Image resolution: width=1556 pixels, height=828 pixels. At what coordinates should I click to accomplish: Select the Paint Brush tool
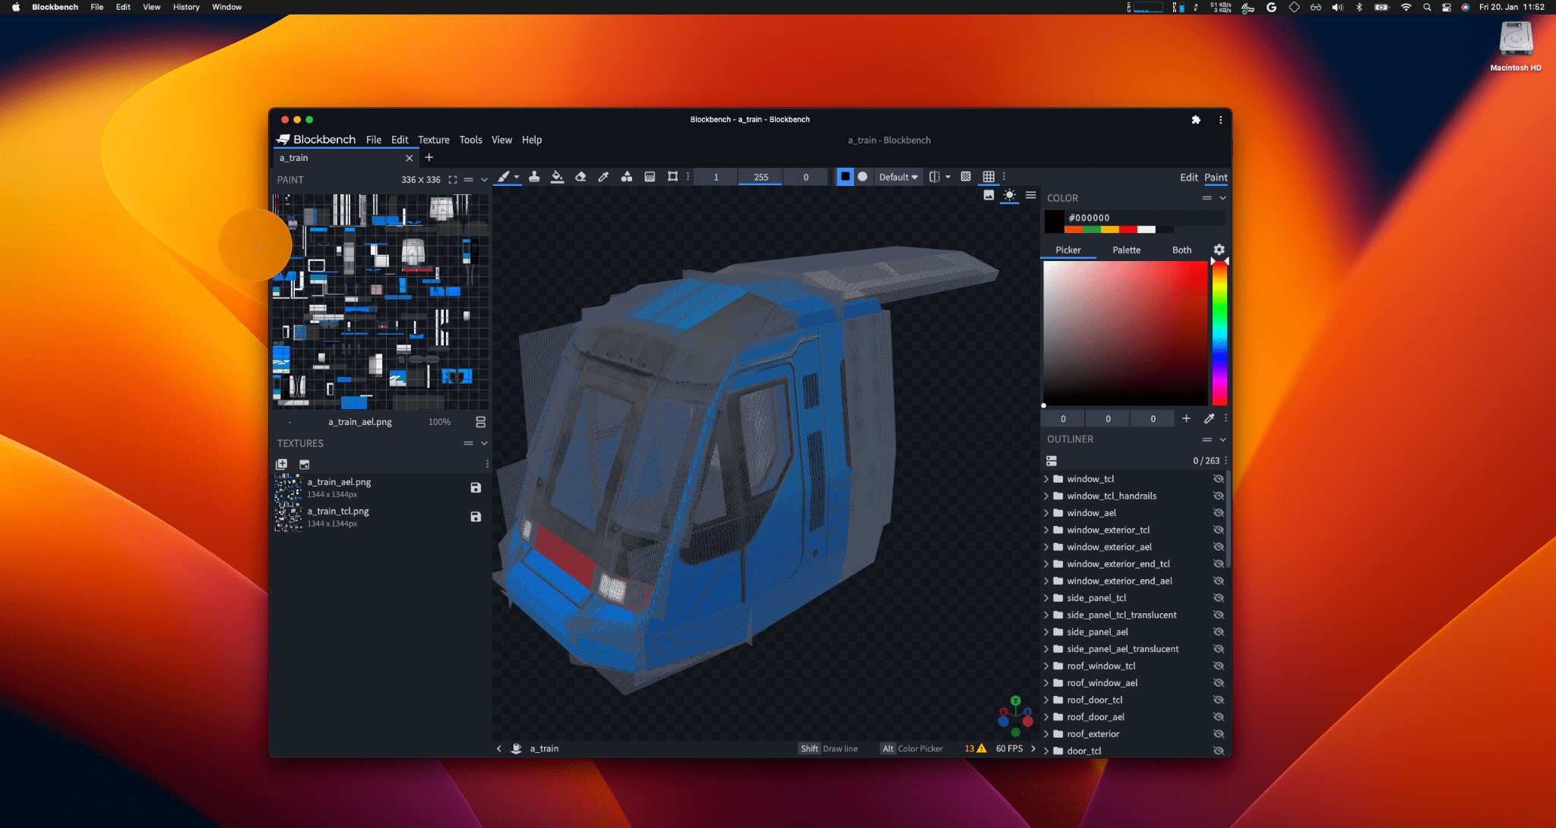coord(503,176)
